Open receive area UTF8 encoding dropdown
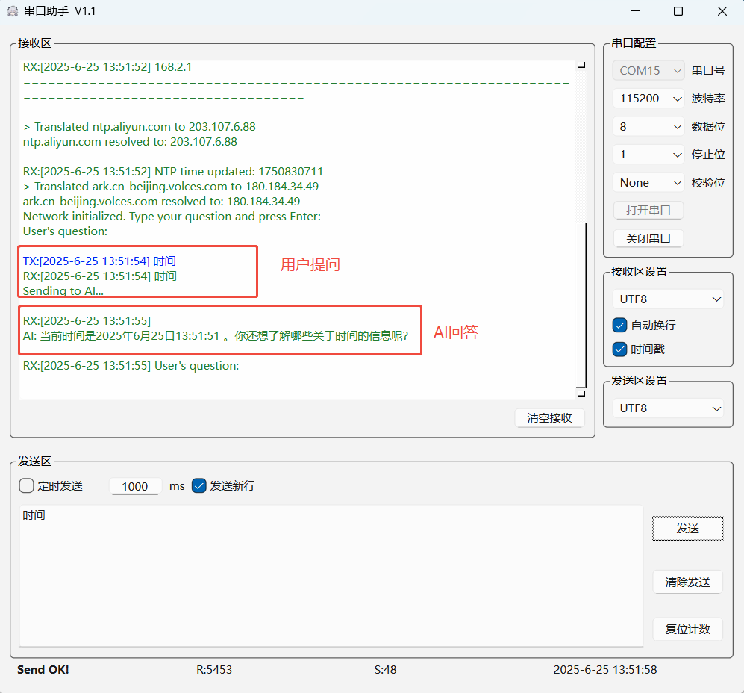This screenshot has width=744, height=693. 668,299
